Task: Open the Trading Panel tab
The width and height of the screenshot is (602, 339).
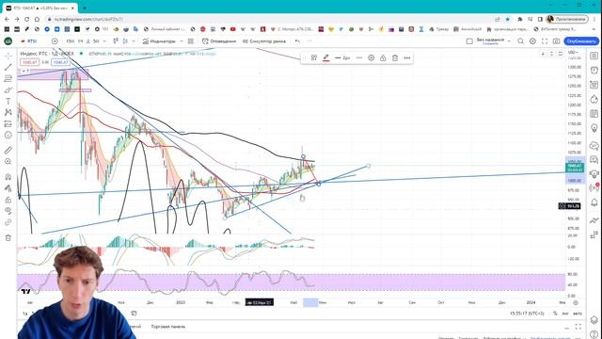Action: (x=167, y=327)
